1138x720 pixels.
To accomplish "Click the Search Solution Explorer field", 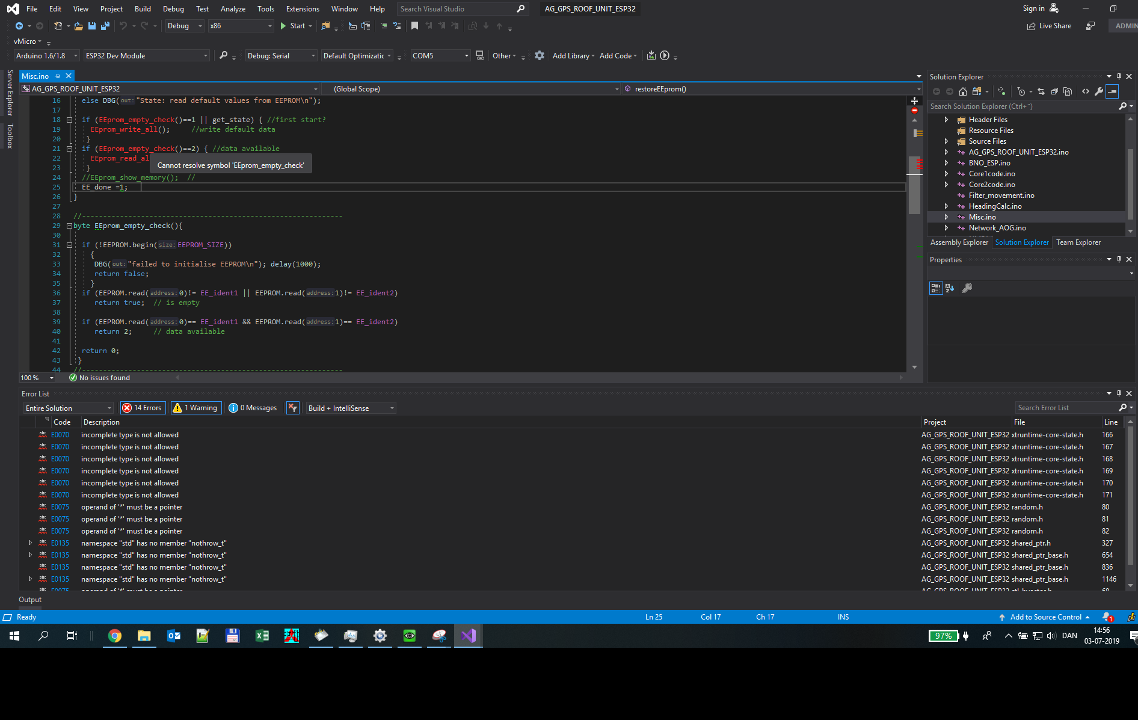I will pyautogui.click(x=1023, y=106).
